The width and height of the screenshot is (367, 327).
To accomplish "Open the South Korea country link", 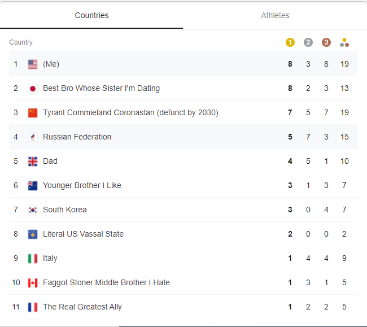I will tap(65, 210).
